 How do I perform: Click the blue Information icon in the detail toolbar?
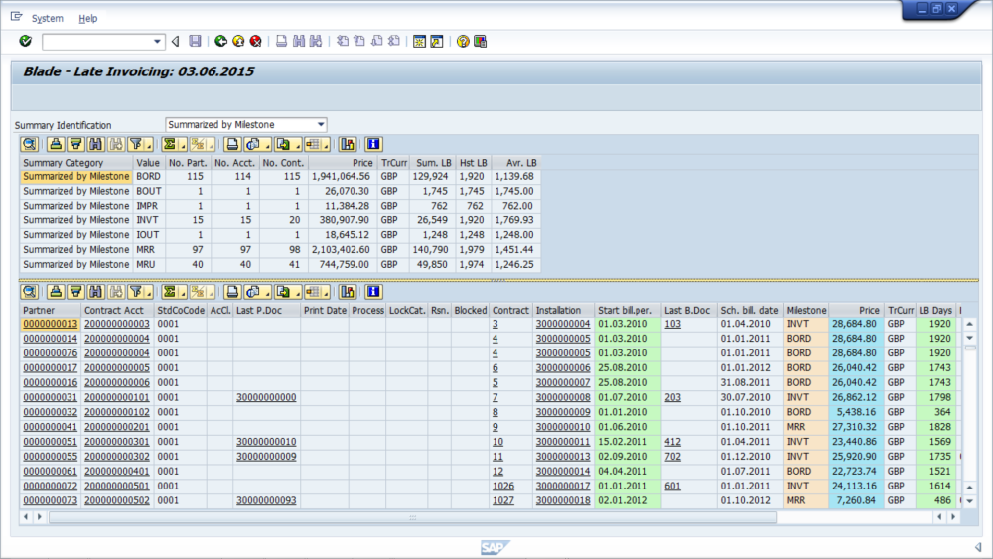pyautogui.click(x=373, y=292)
